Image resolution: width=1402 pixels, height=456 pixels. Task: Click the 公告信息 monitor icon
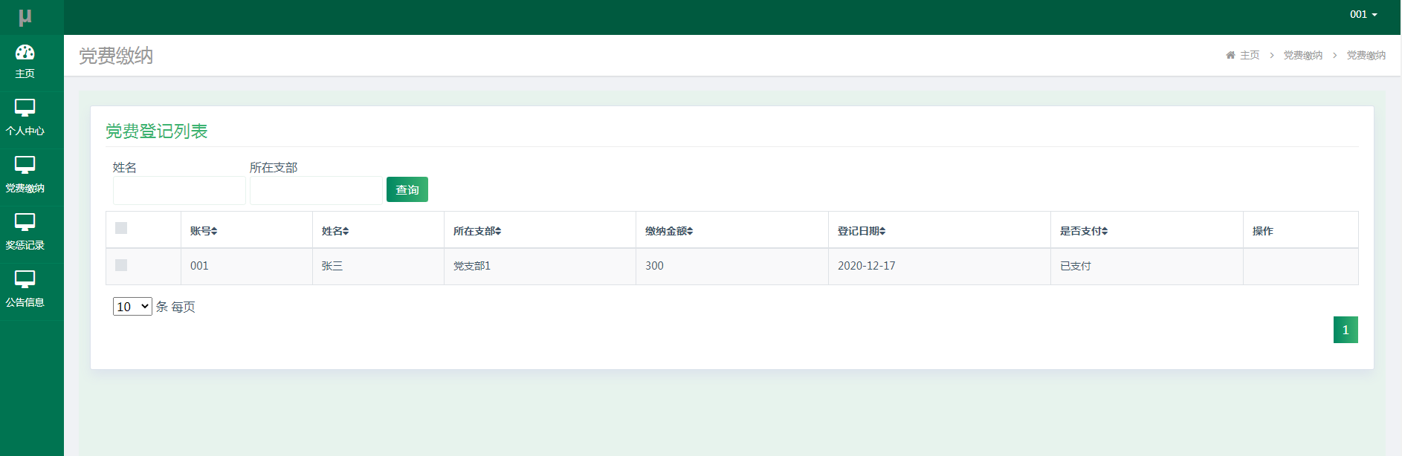(x=25, y=280)
